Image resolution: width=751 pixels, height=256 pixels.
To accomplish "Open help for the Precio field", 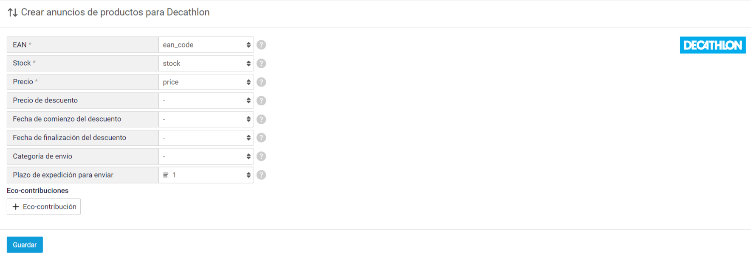I will (x=261, y=82).
